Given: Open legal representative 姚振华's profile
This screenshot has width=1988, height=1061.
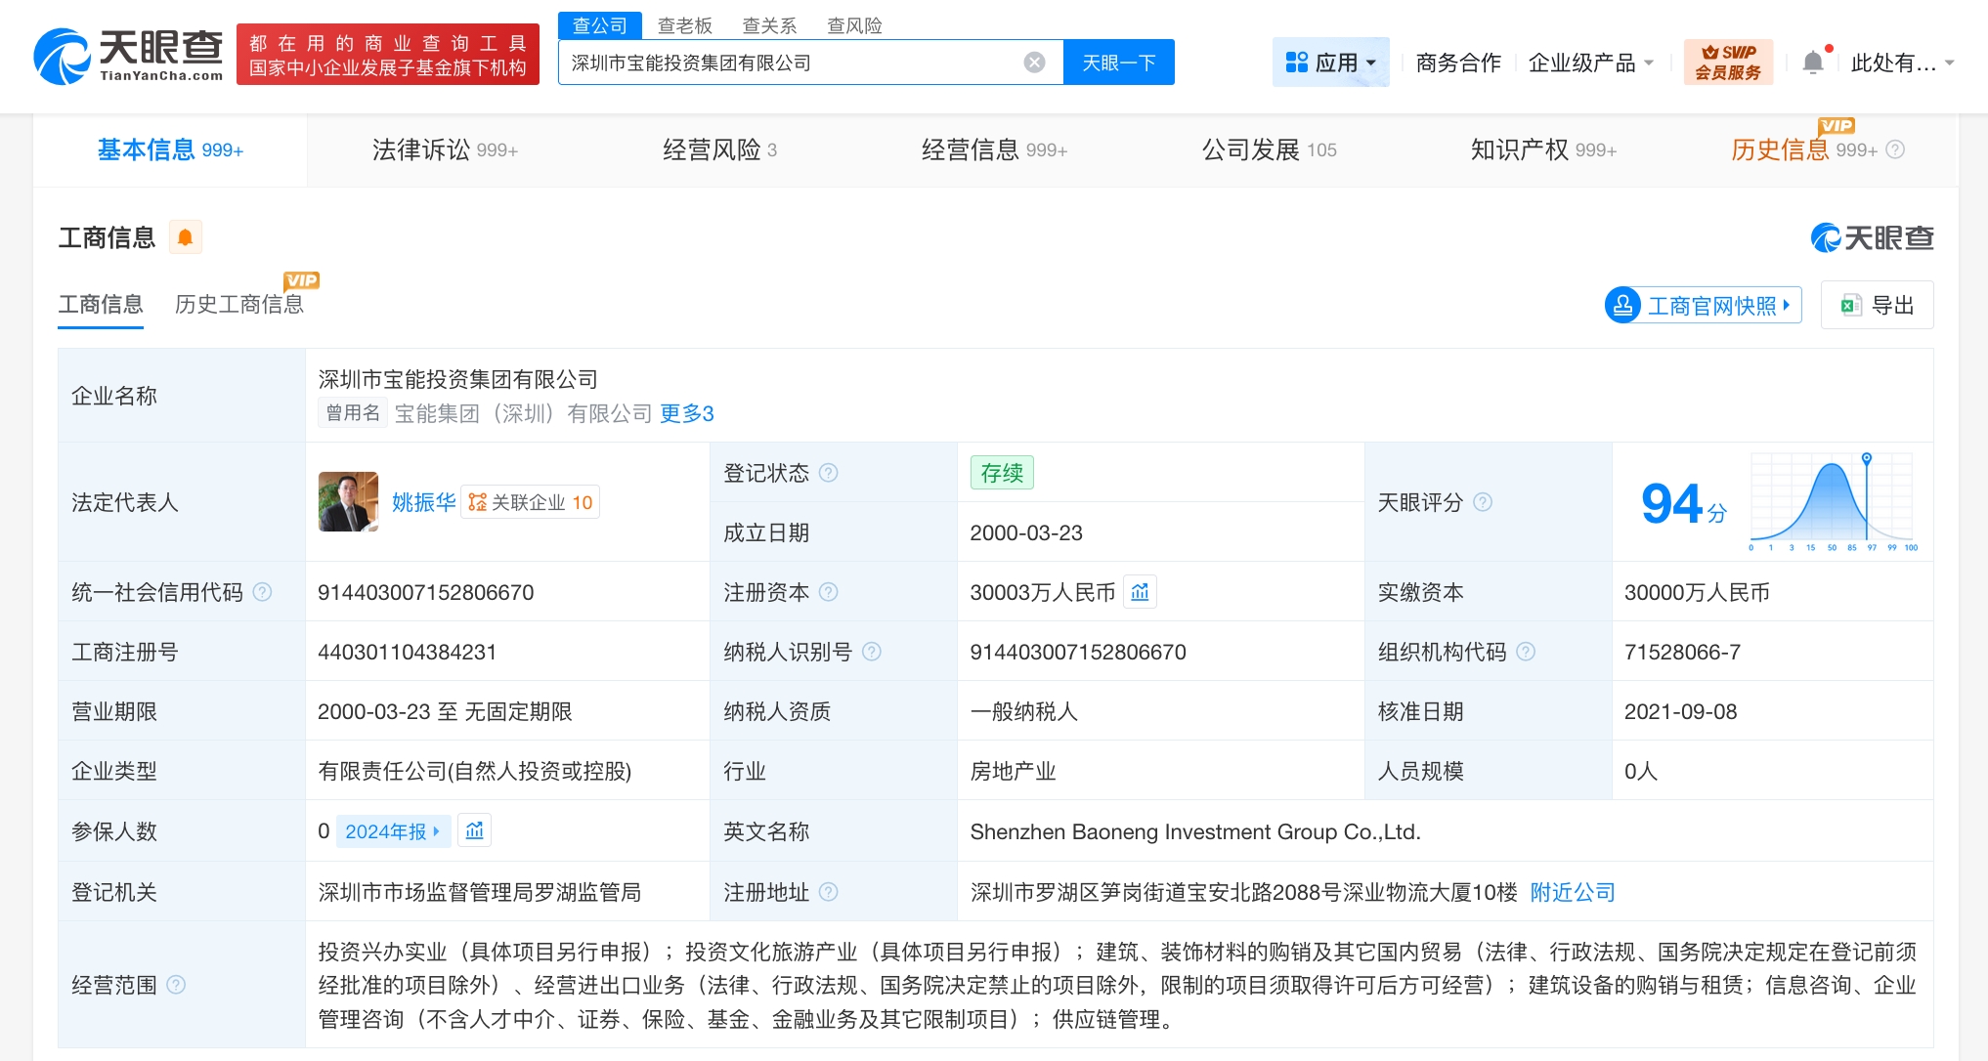Looking at the screenshot, I should [424, 502].
